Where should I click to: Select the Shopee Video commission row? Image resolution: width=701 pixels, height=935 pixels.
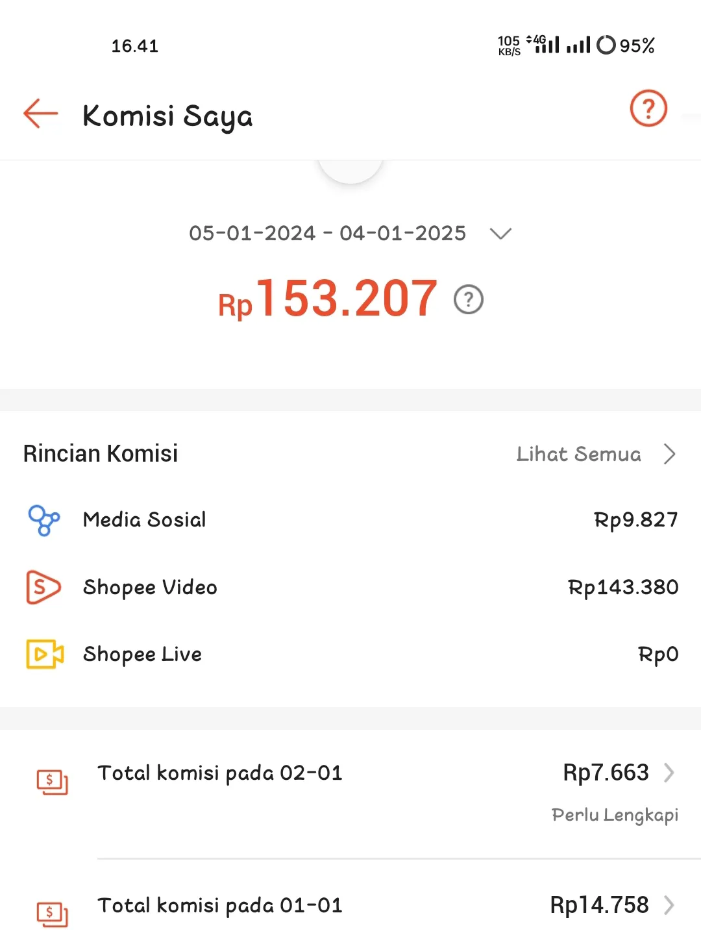[350, 587]
